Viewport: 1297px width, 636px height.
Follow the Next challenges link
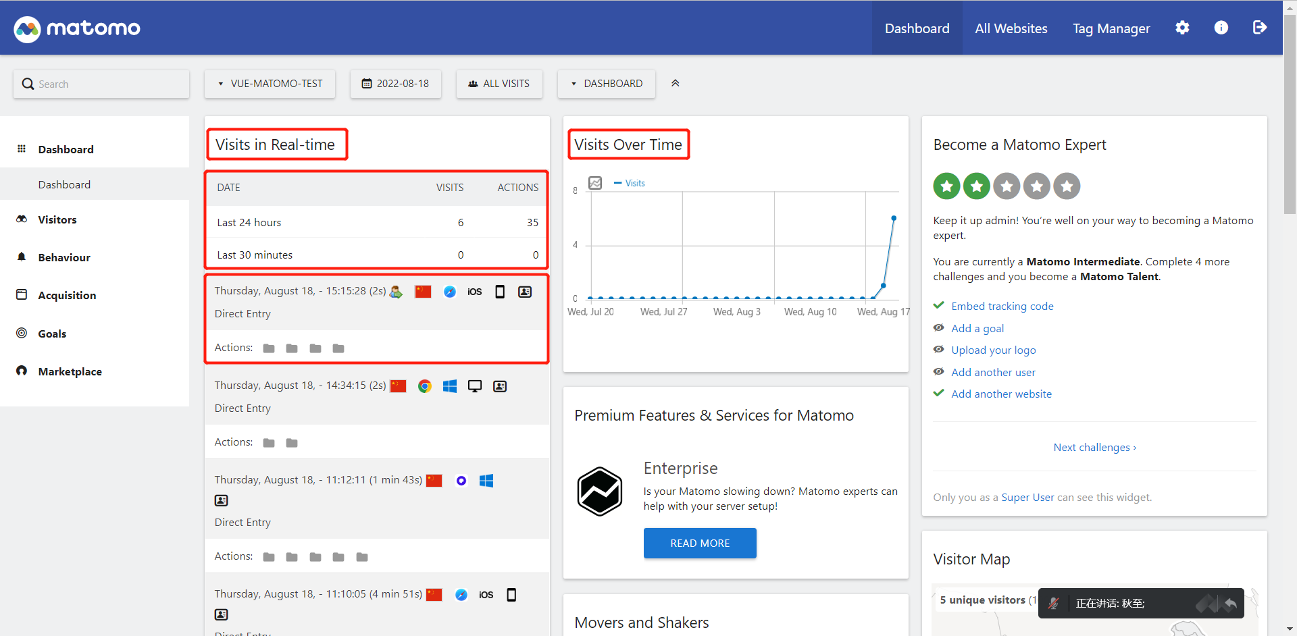1094,447
